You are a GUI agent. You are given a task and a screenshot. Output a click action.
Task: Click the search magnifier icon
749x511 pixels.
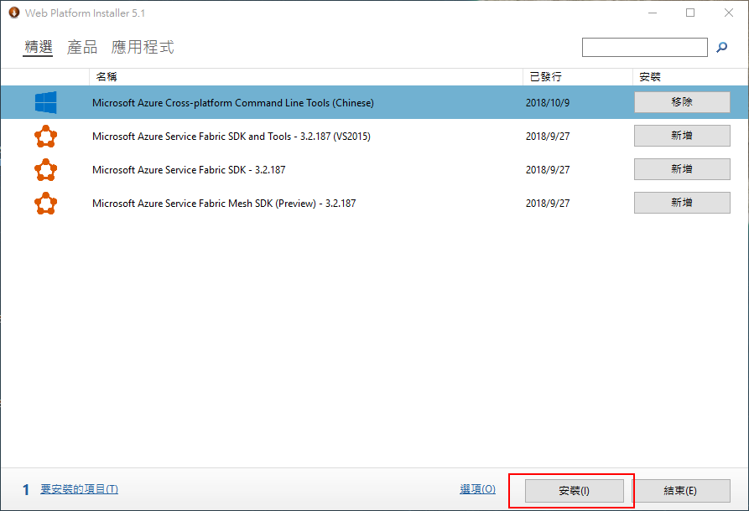722,47
